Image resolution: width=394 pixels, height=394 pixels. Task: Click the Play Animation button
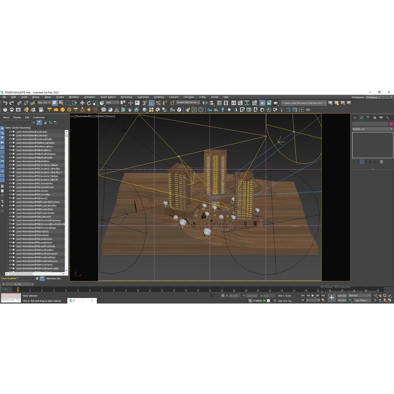pos(313,296)
